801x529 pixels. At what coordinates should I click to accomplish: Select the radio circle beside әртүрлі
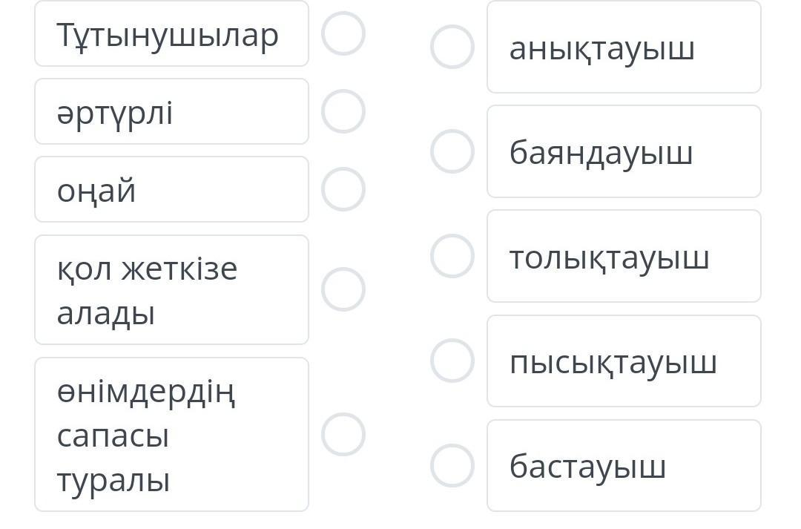(343, 111)
